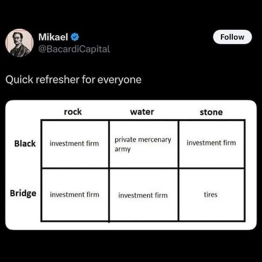Open Mikael's profile picture avatar
Viewport: 262px width, 262px height.
(19, 43)
